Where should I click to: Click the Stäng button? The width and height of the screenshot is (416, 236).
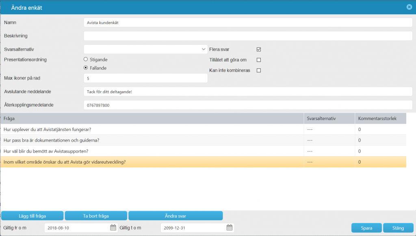coord(398,228)
